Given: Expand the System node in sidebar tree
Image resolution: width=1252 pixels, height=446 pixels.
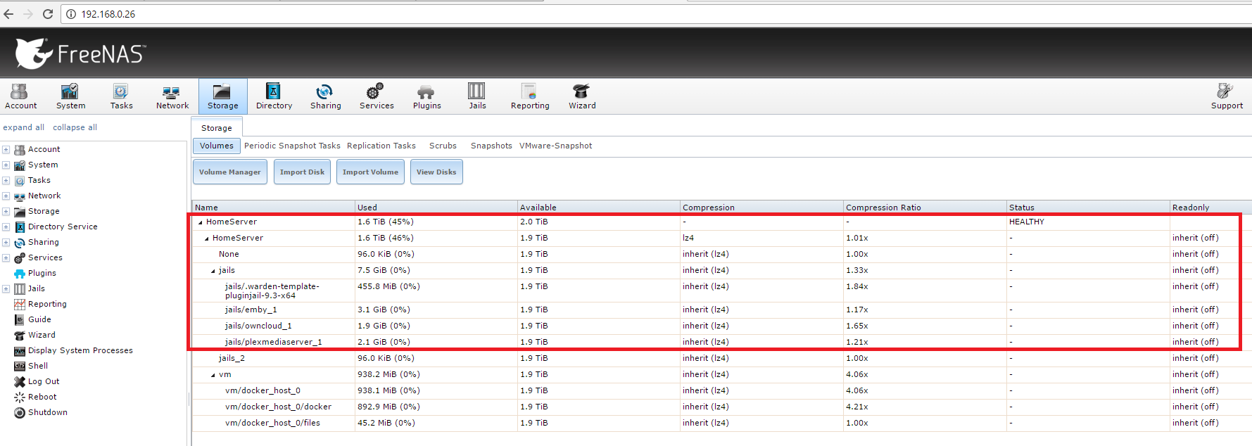Looking at the screenshot, I should point(6,165).
